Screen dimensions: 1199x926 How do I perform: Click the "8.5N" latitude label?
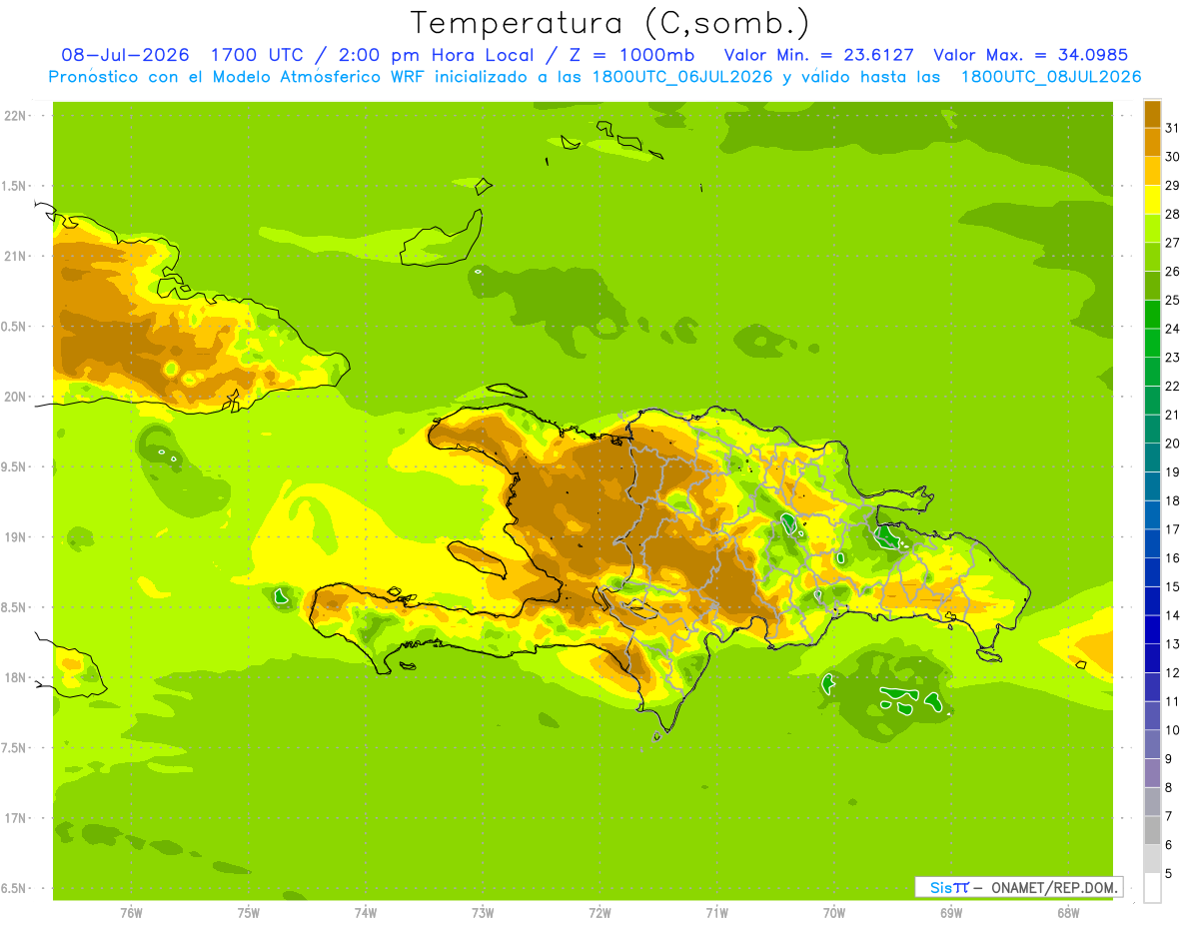(14, 607)
